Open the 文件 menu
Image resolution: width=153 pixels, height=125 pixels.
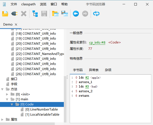tap(14, 4)
